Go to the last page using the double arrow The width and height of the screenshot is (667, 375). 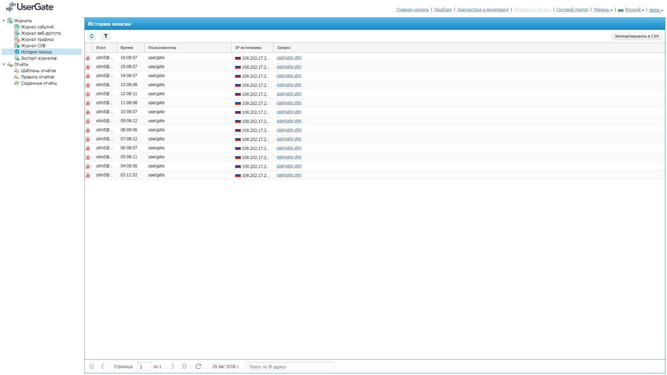[184, 366]
